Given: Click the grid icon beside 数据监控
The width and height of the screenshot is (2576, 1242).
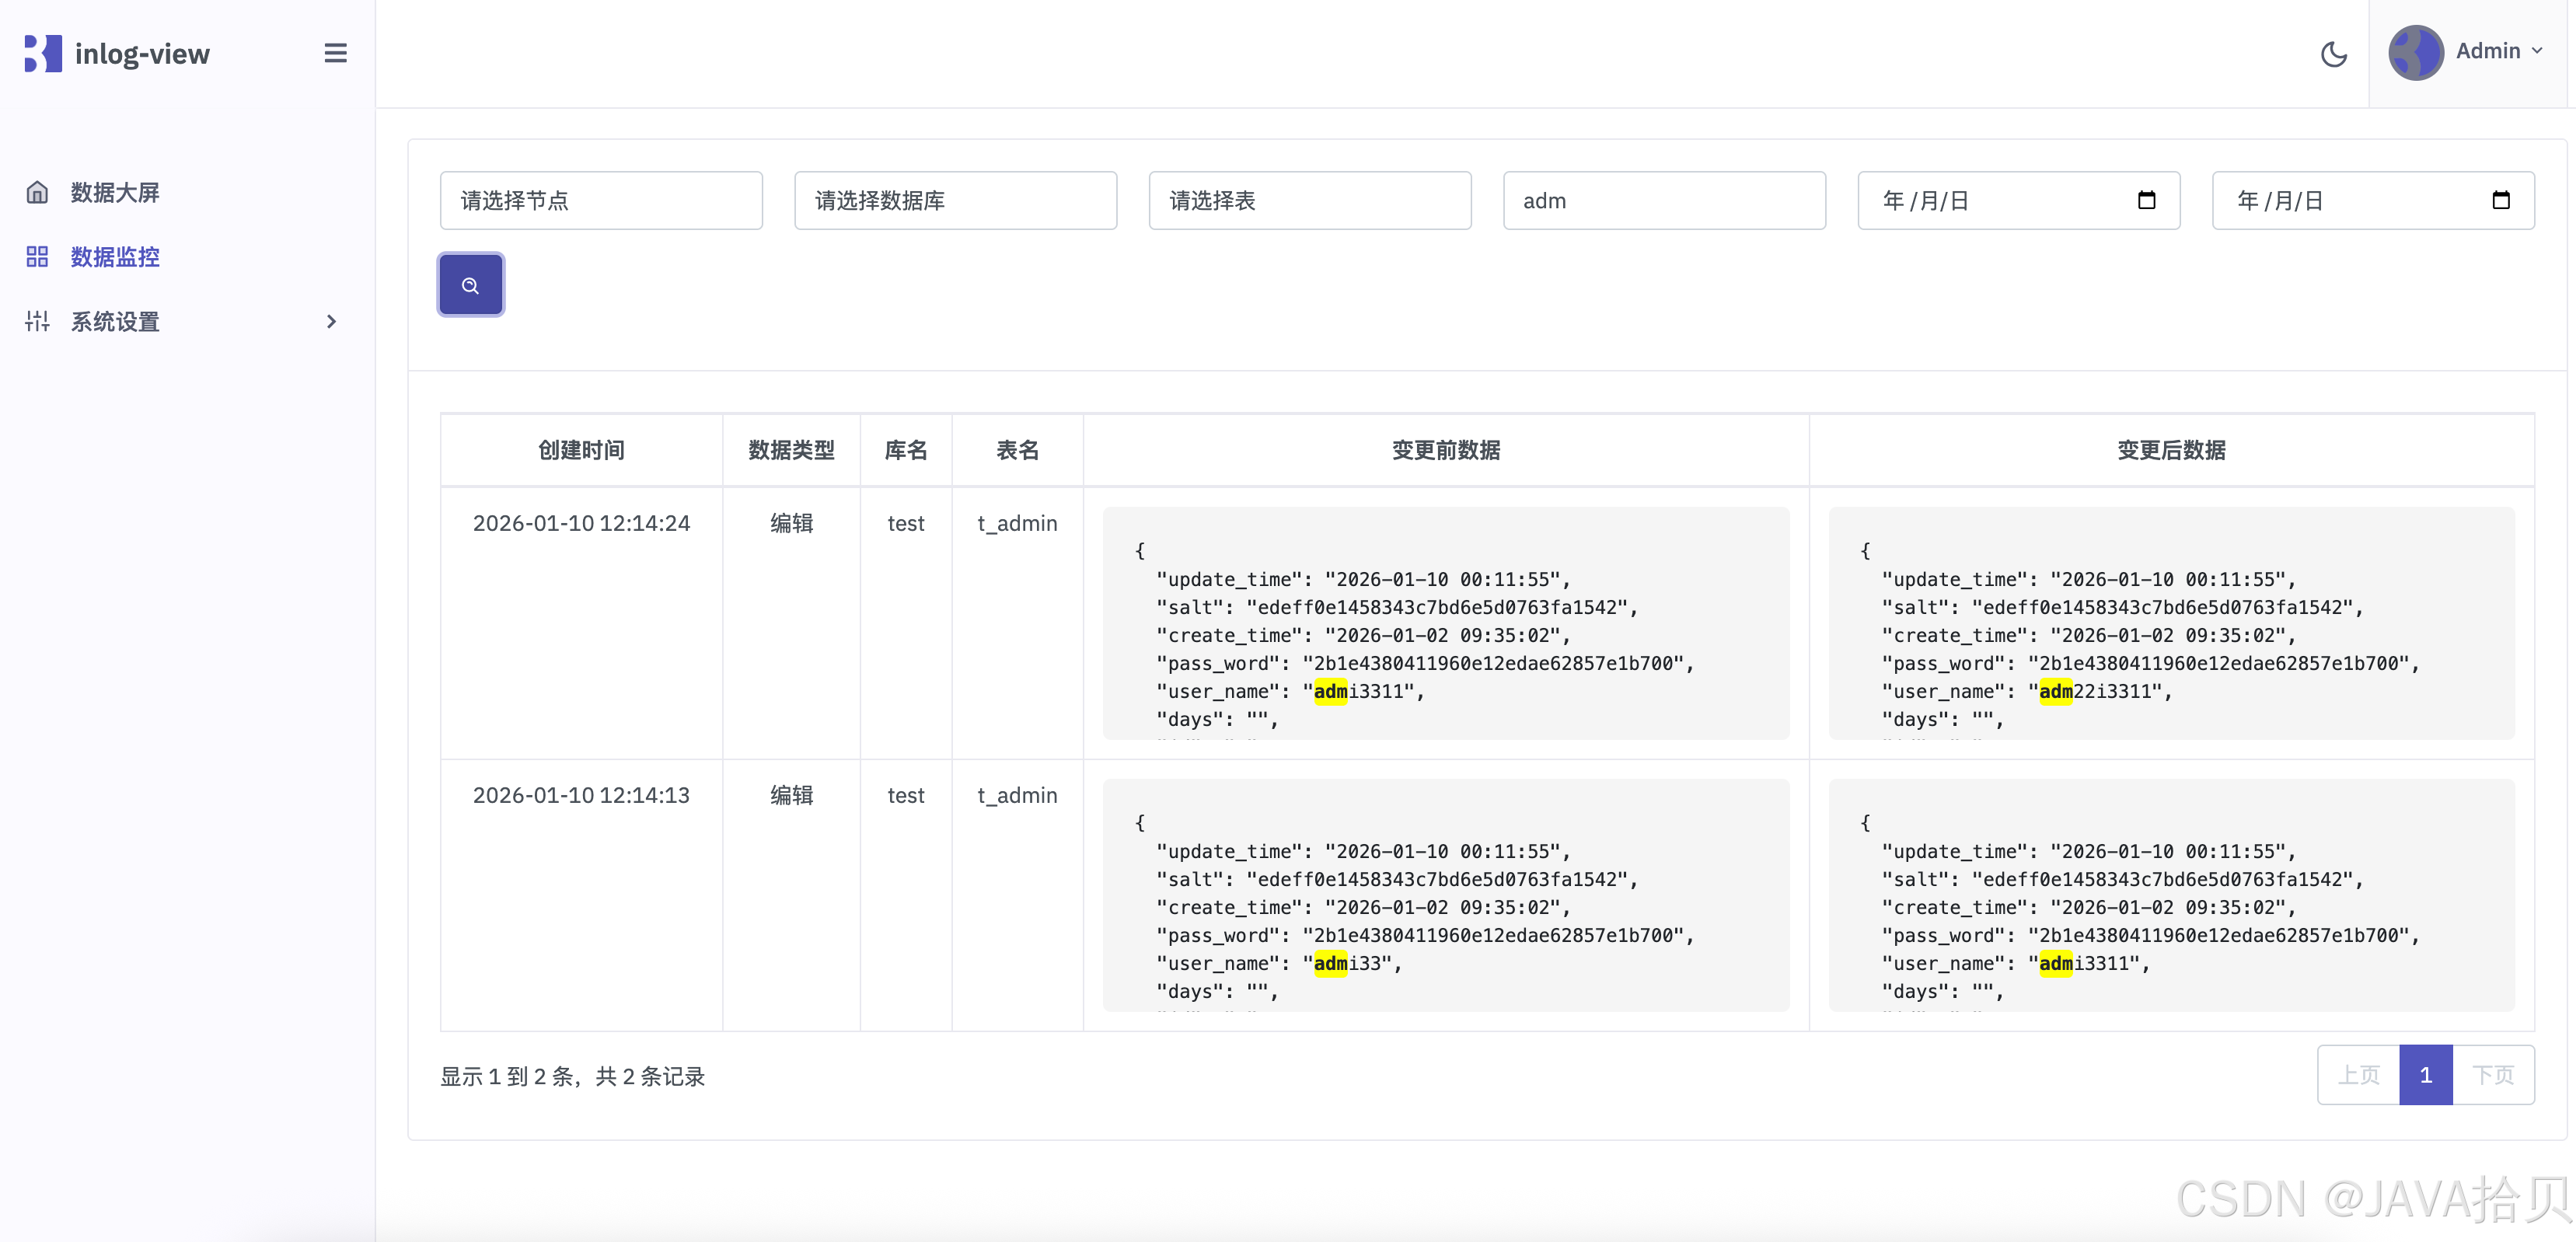Looking at the screenshot, I should tap(37, 257).
